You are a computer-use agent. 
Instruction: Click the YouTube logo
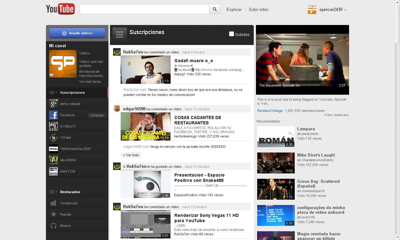point(60,9)
